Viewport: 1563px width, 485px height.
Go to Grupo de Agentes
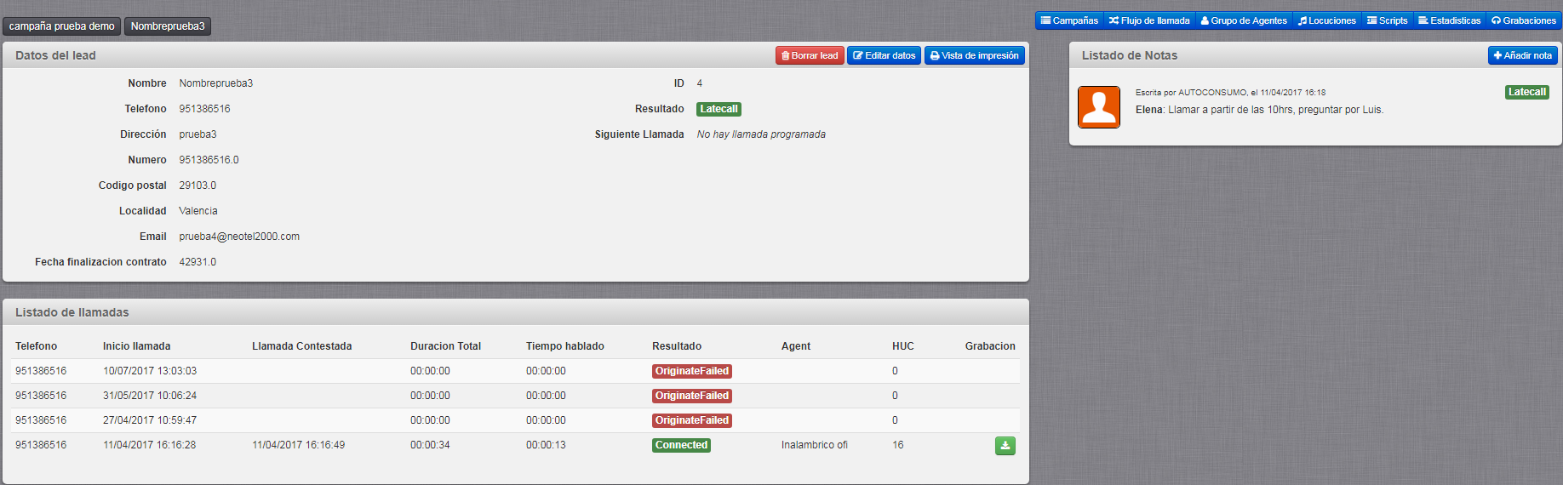pyautogui.click(x=1243, y=20)
